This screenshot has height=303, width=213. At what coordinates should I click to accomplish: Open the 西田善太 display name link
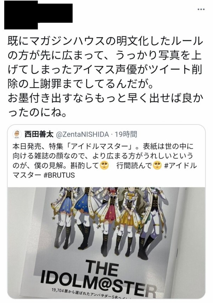click(x=39, y=134)
